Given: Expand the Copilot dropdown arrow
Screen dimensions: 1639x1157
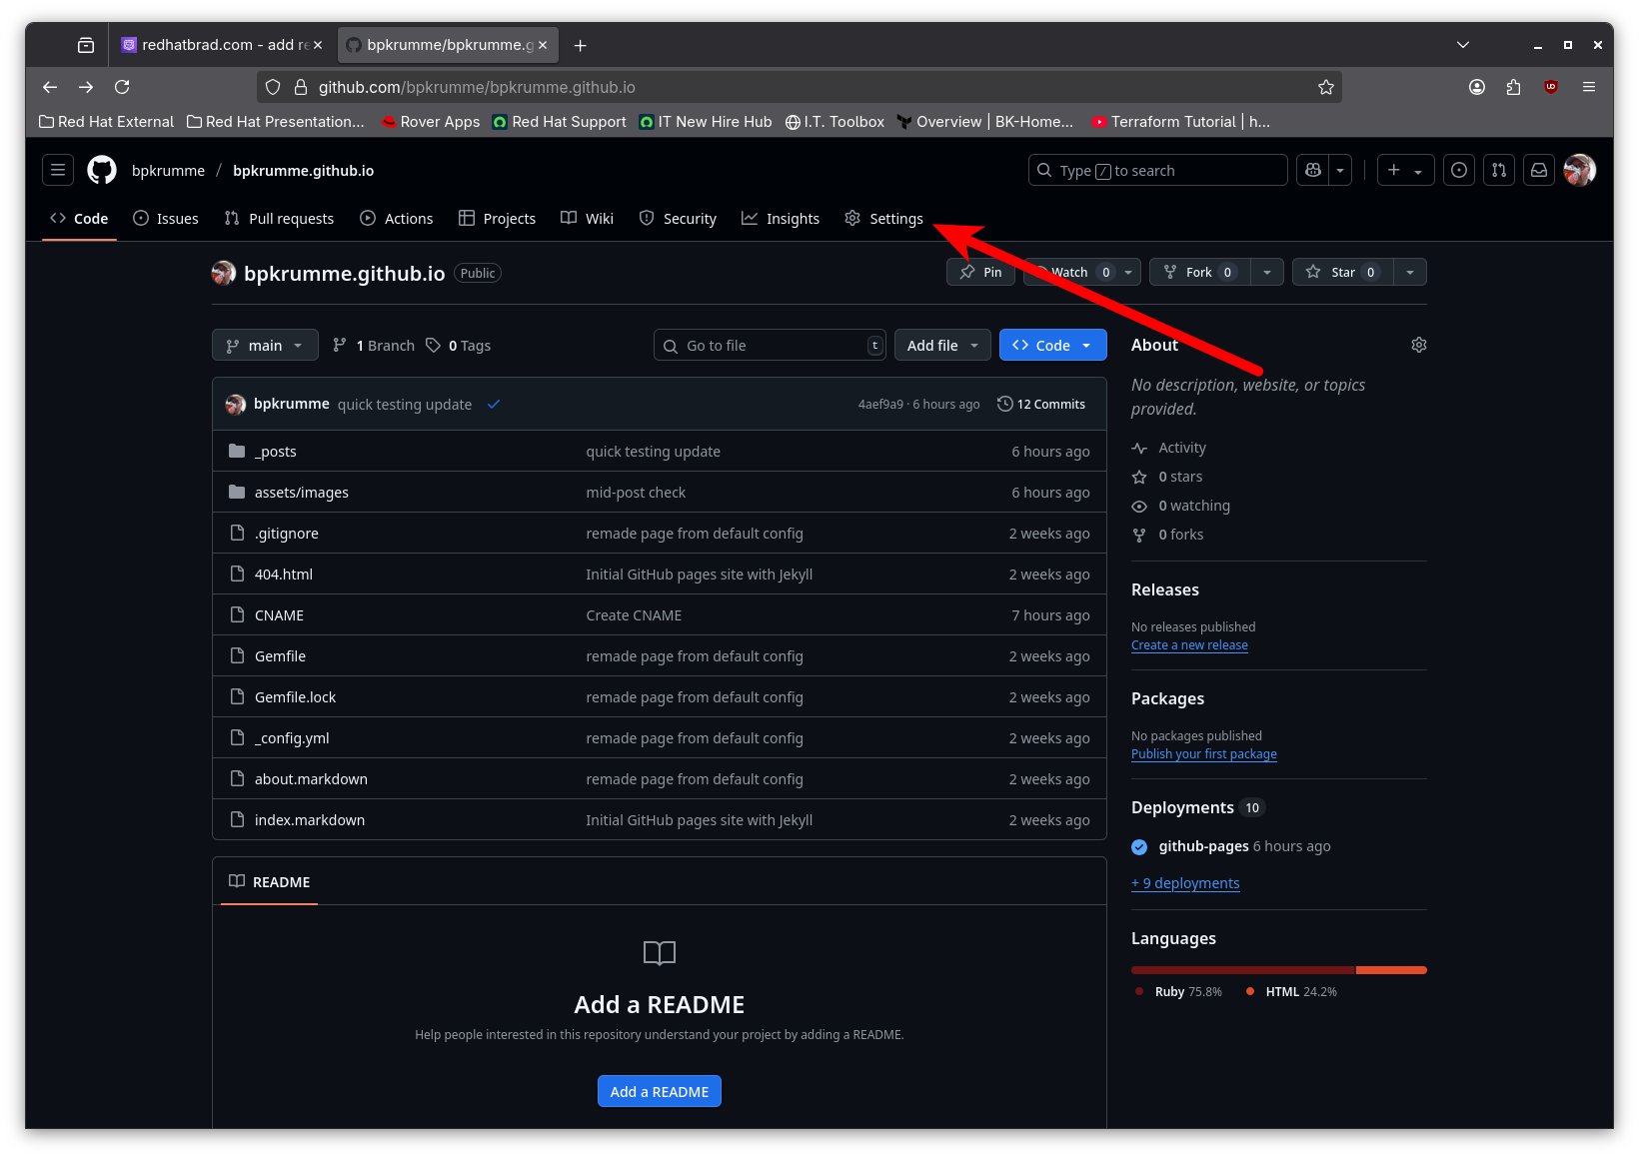Looking at the screenshot, I should (1340, 171).
